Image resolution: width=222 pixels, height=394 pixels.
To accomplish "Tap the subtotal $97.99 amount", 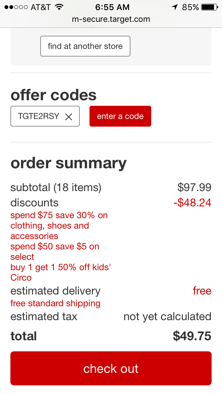I will click(194, 187).
